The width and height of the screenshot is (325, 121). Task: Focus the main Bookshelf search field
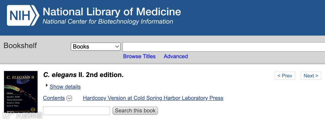pos(223,47)
